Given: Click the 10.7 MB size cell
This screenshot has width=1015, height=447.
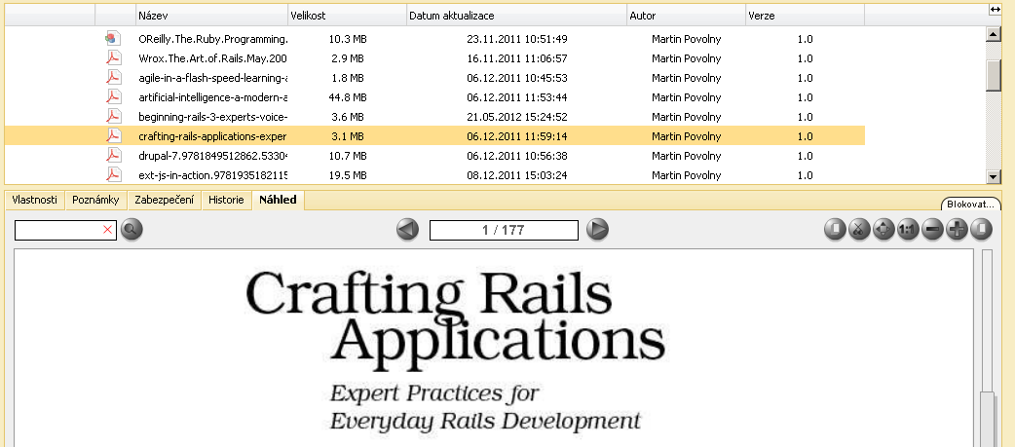Looking at the screenshot, I should tap(348, 155).
